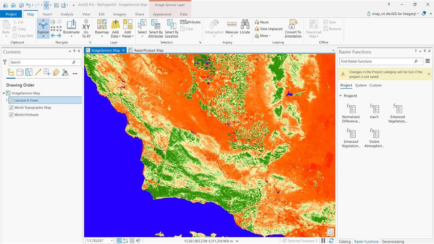434x244 pixels.
Task: Switch to List By Drawing Order view
Action: click(11, 73)
